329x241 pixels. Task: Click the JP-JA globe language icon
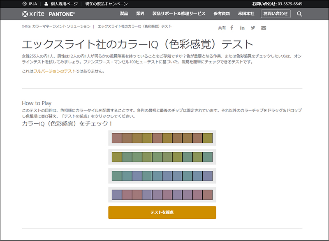(x=24, y=4)
